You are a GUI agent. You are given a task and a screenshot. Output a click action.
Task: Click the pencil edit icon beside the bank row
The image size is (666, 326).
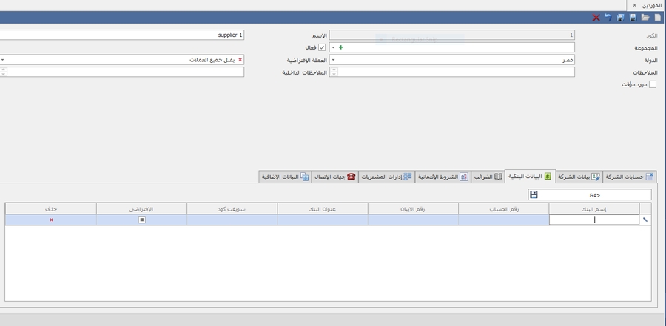645,220
